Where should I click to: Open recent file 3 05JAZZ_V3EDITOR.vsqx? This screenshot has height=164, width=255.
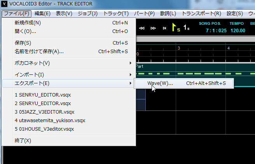coord(69,112)
